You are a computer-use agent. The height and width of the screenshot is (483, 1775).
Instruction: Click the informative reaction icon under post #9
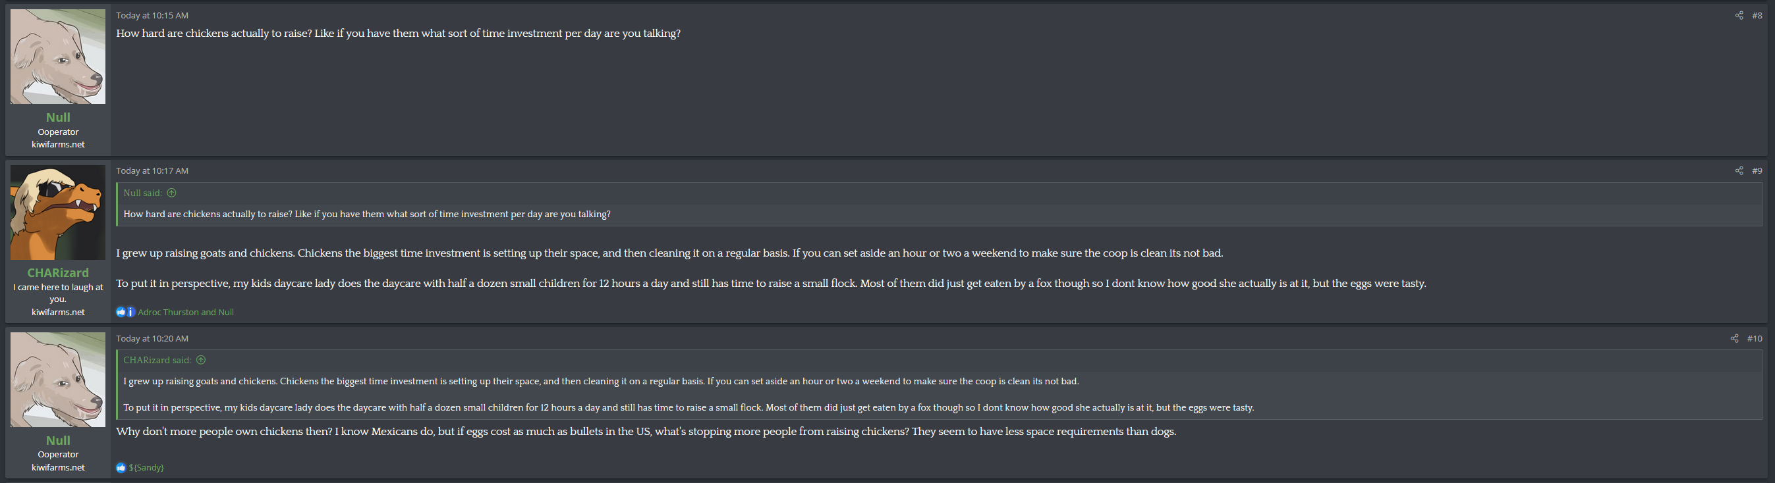tap(130, 312)
